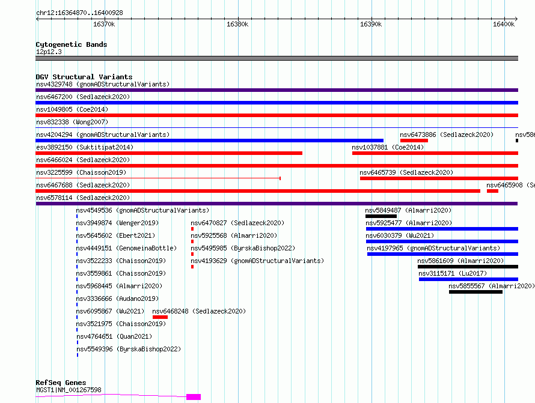Viewport: 535px width, 403px height.
Task: Click nsv6030379 (Wu2021) label
Action: (400, 235)
